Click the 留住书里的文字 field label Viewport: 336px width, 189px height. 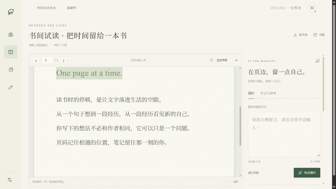point(257,107)
